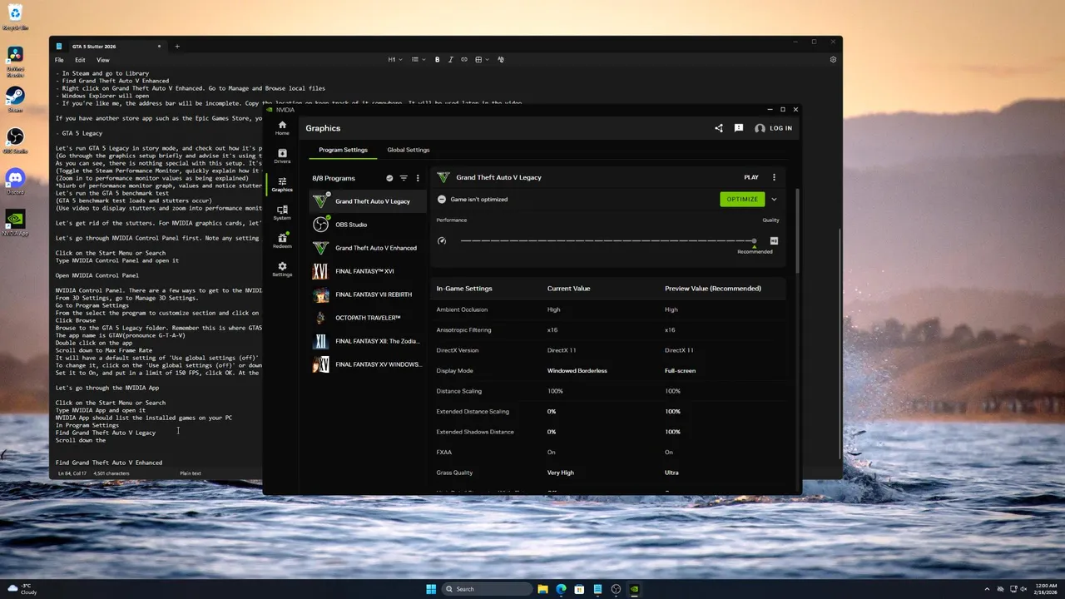Open DaVinci Resolve desktop shortcut
This screenshot has height=599, width=1065.
coord(15,62)
